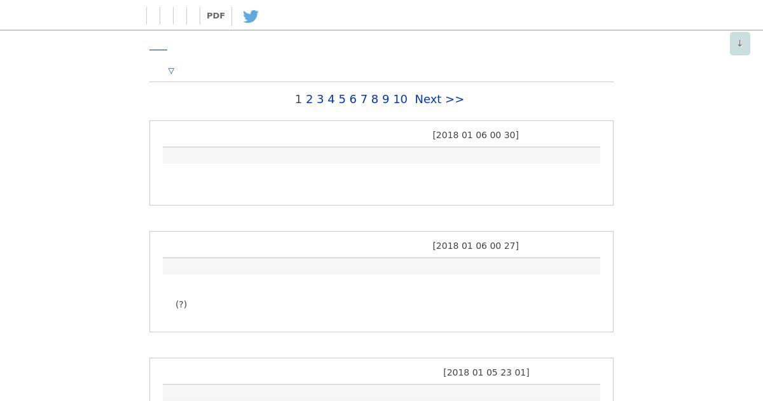
Task: Go to page 10
Action: pos(400,99)
